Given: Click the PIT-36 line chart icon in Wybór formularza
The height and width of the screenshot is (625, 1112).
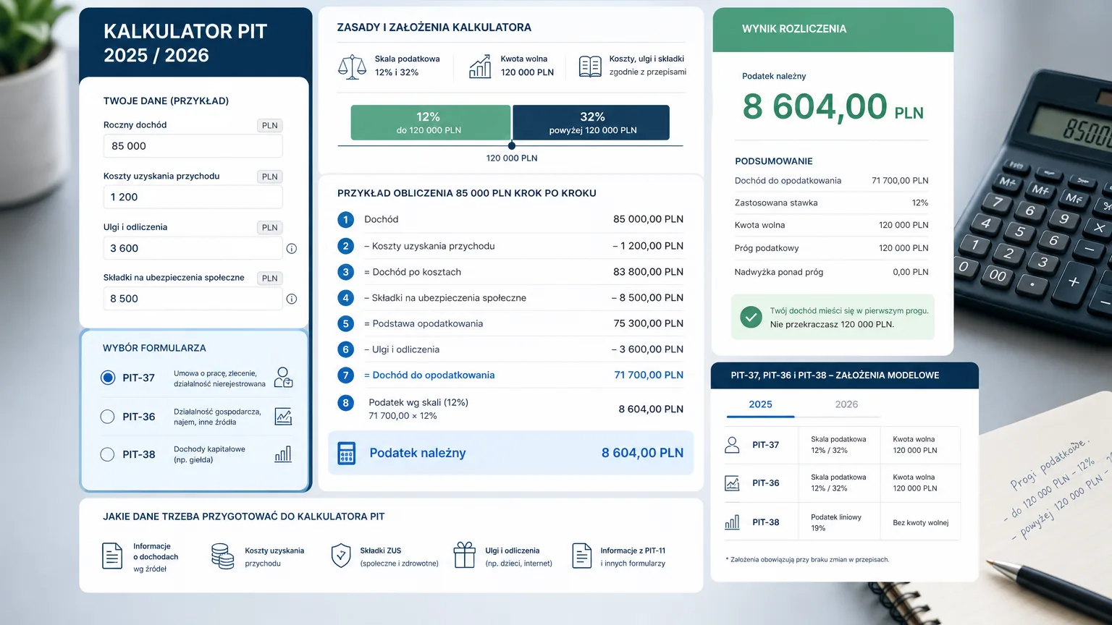Looking at the screenshot, I should [283, 416].
